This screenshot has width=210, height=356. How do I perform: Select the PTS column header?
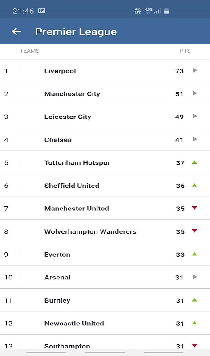pyautogui.click(x=185, y=51)
